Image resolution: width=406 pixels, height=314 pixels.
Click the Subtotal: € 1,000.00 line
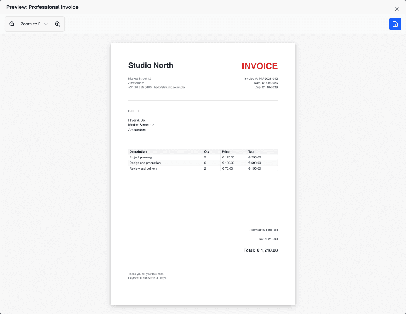click(263, 230)
